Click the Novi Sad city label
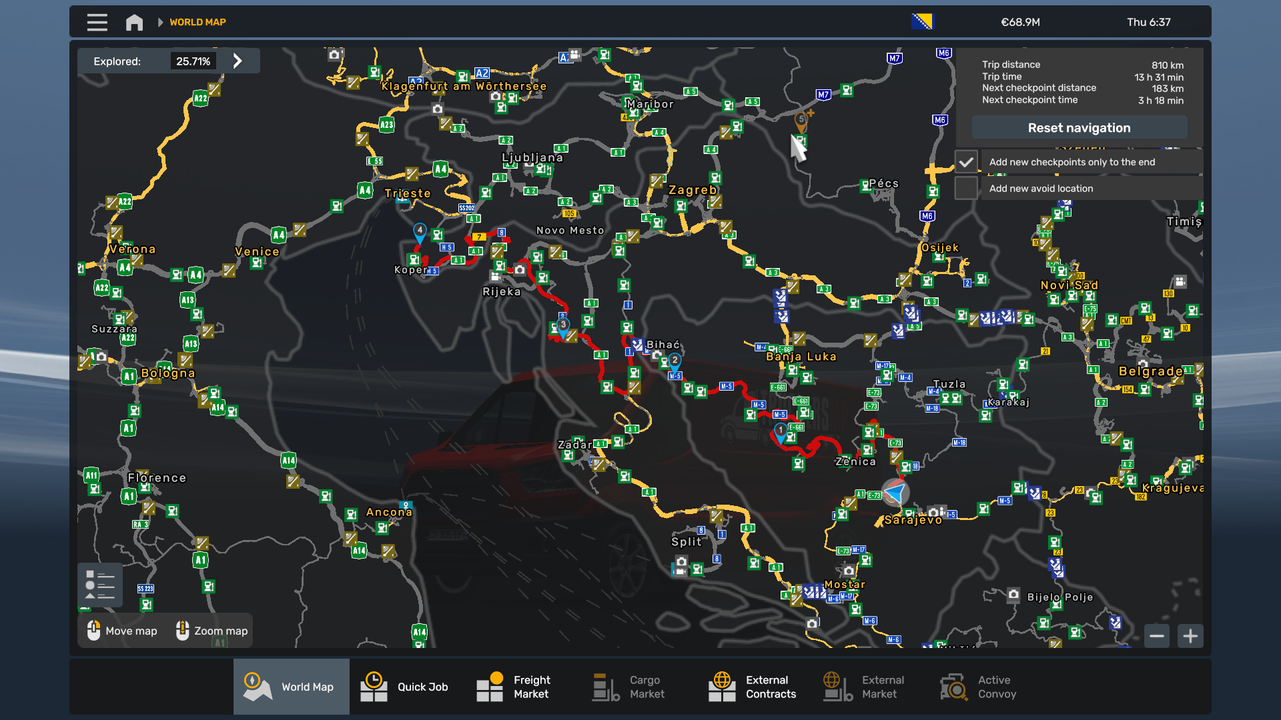1281x720 pixels. click(1070, 285)
